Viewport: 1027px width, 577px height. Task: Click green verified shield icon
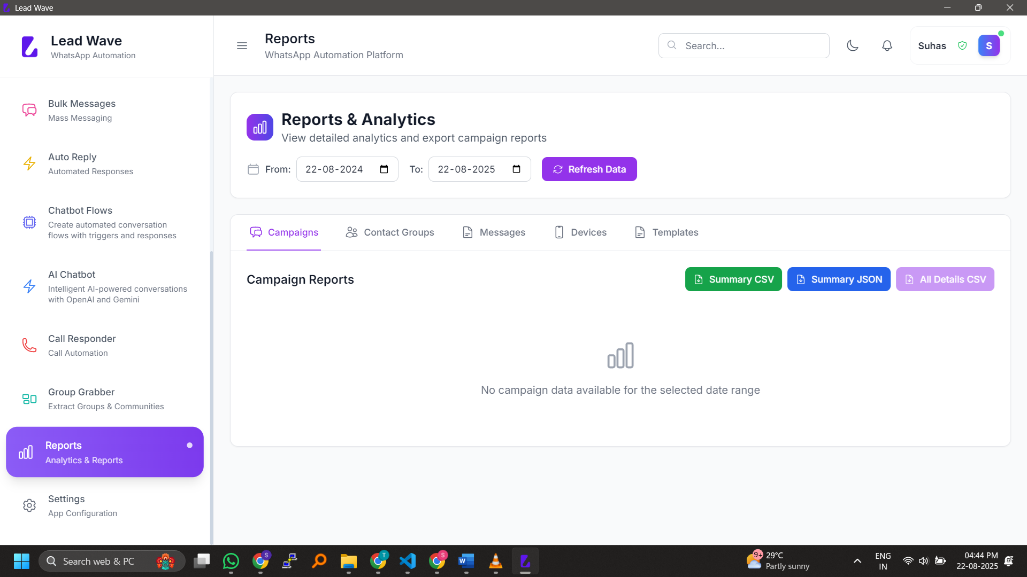962,46
